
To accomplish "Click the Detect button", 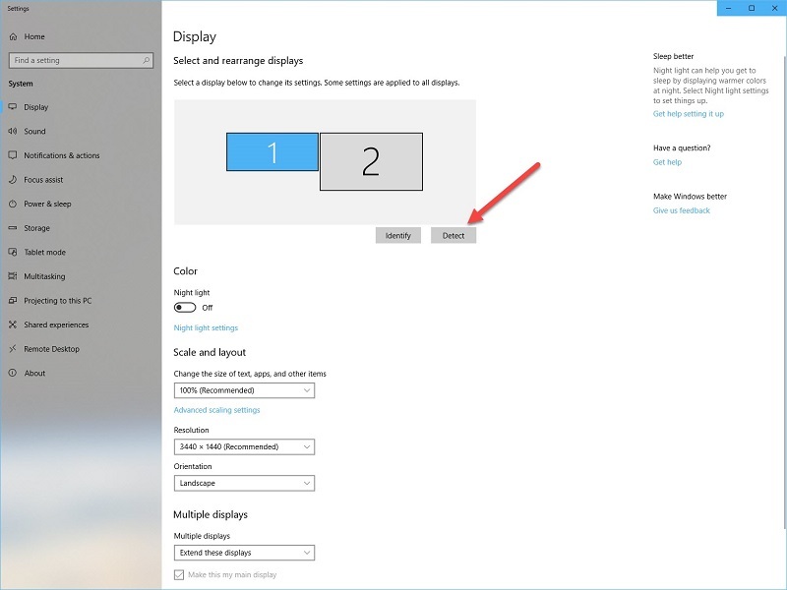I will 454,234.
